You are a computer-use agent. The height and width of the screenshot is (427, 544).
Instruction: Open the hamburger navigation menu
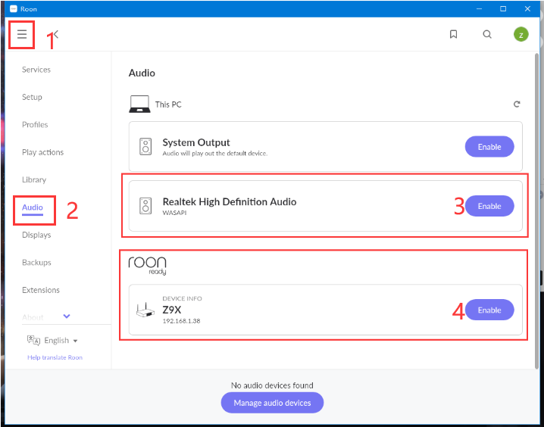click(x=22, y=34)
